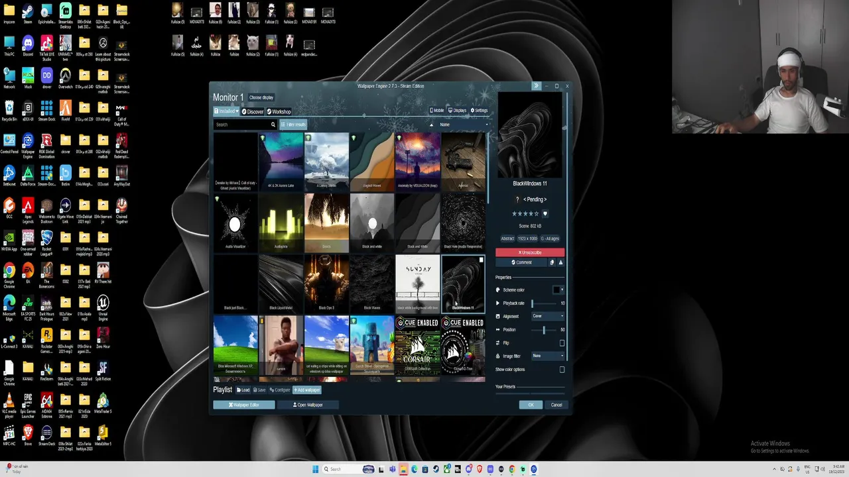Select the Control Panel desktop icon

(x=9, y=143)
